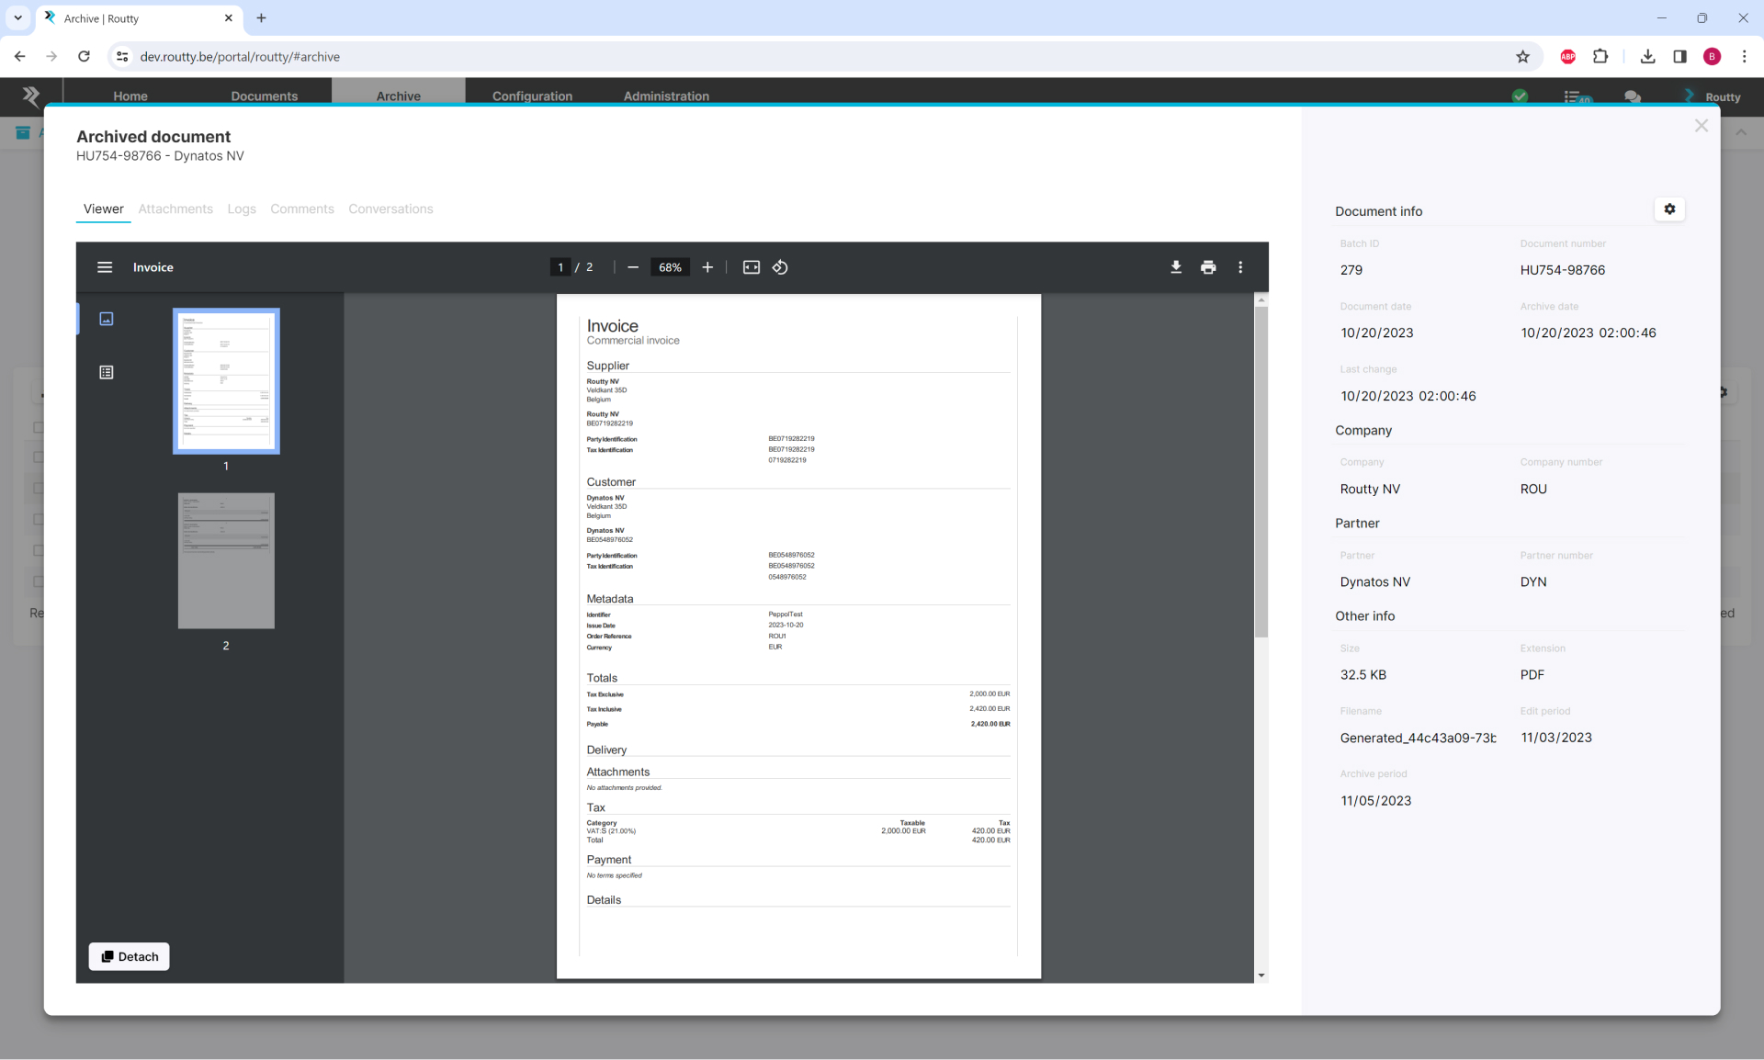1764x1060 pixels.
Task: Print the invoice document
Action: pyautogui.click(x=1208, y=267)
